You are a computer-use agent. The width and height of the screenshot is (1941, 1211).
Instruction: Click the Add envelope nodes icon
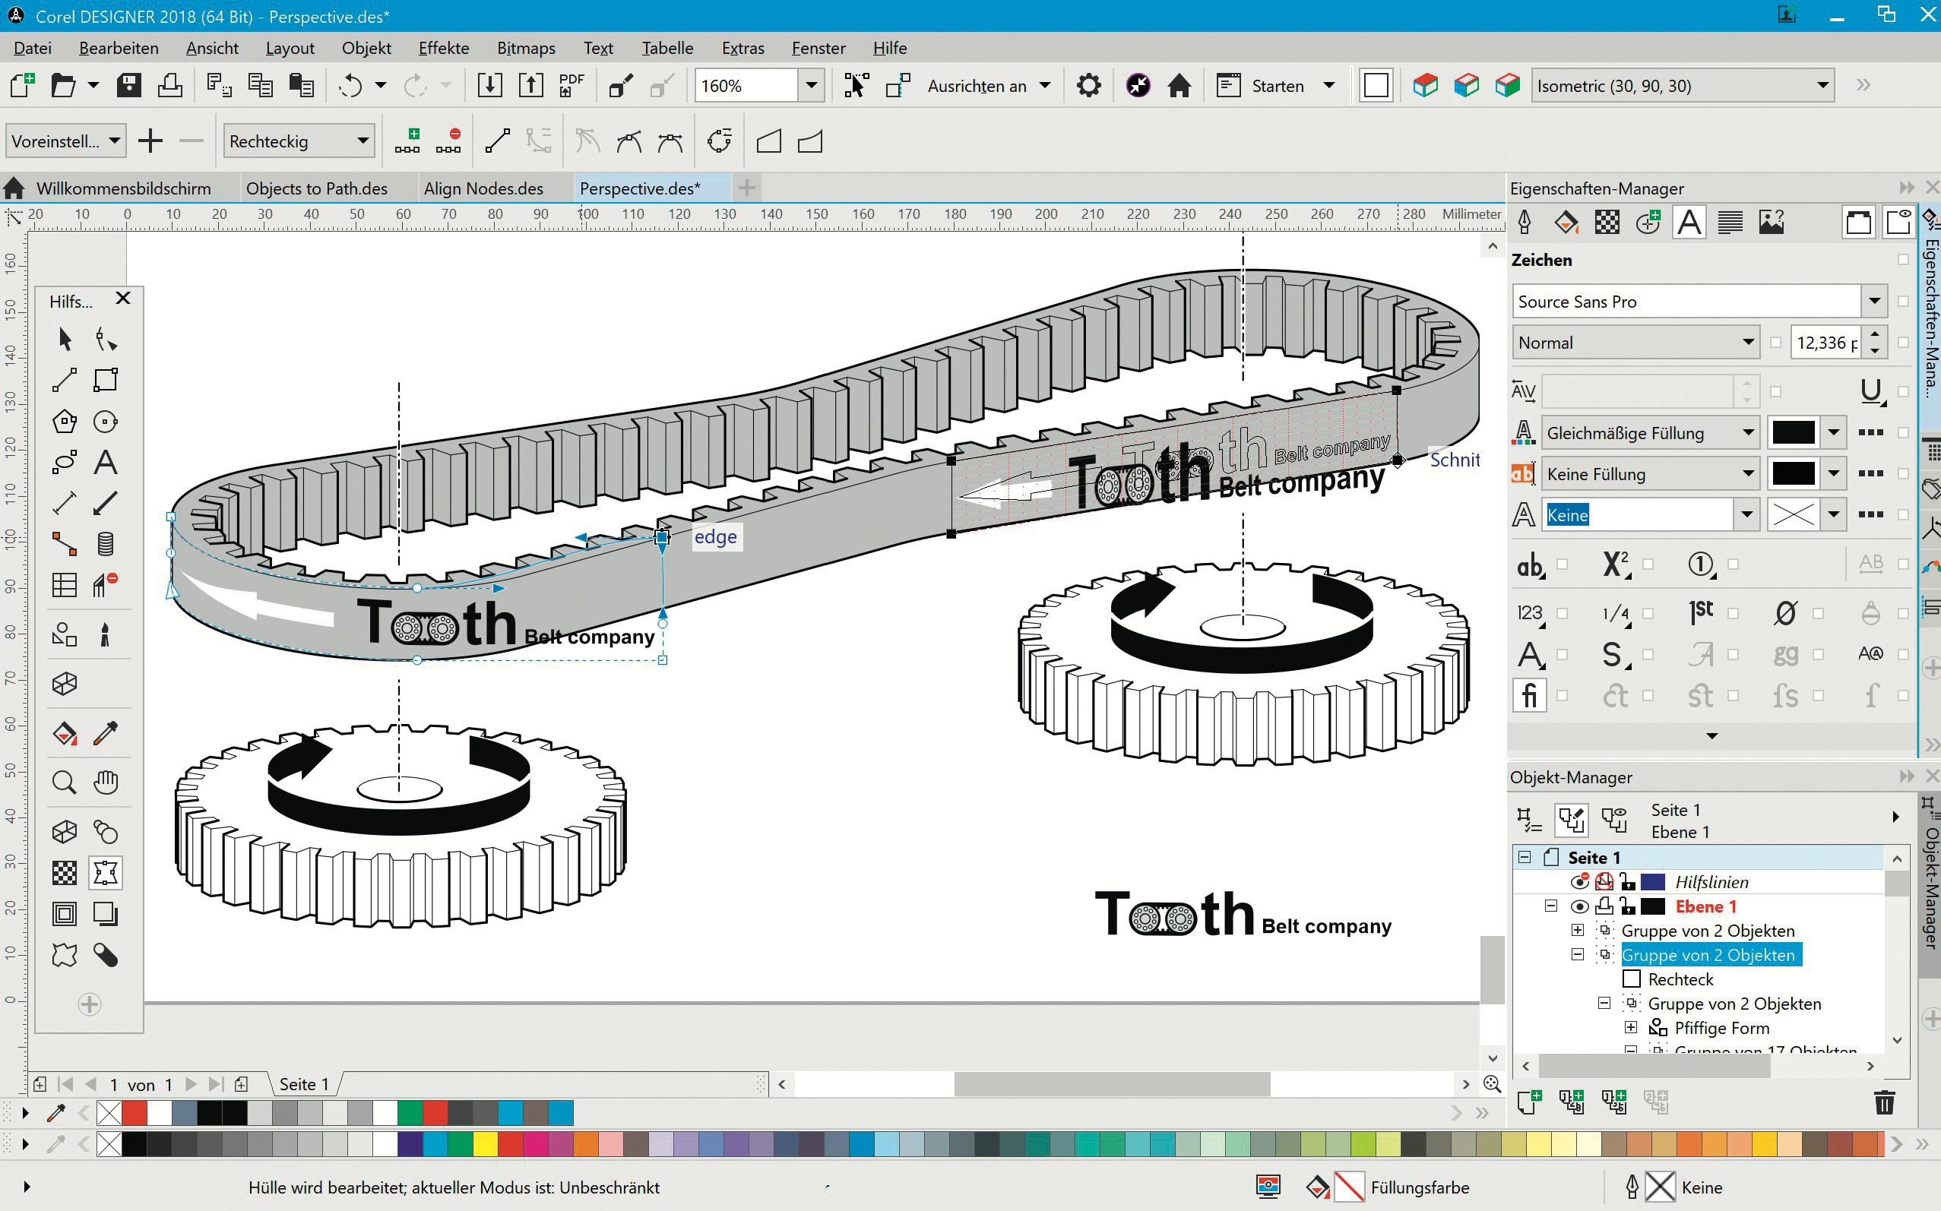pos(407,142)
